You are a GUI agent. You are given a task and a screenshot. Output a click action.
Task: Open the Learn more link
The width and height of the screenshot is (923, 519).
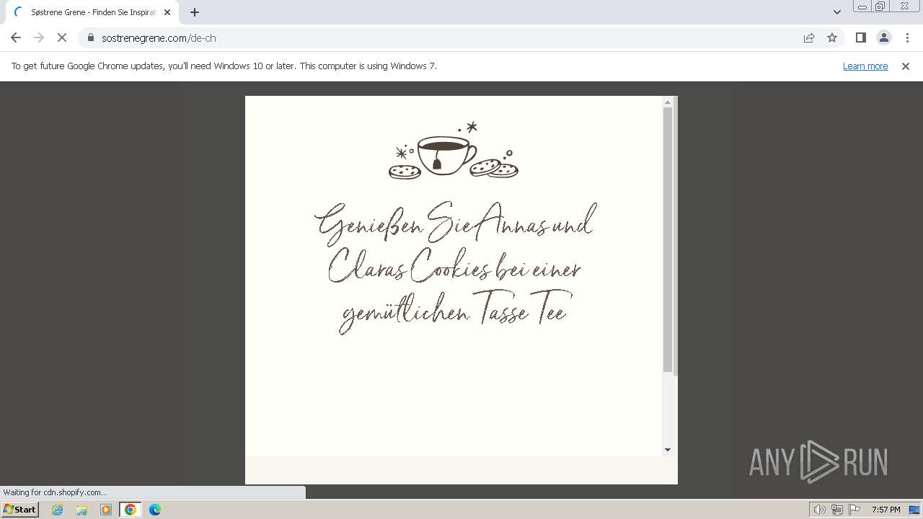point(865,66)
